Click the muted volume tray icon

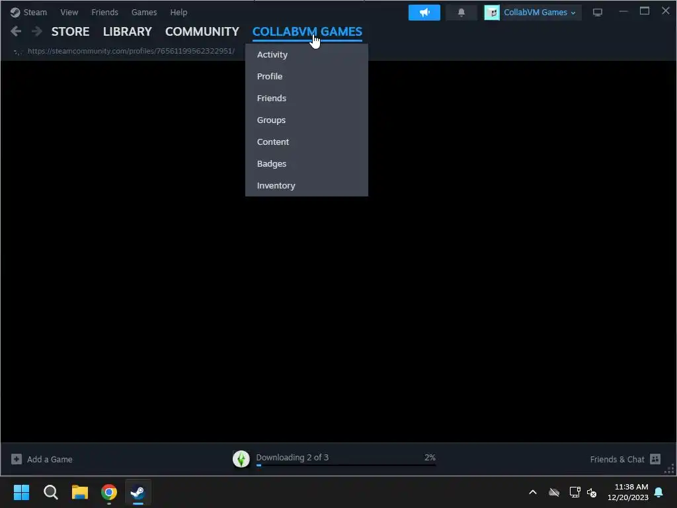pyautogui.click(x=592, y=492)
